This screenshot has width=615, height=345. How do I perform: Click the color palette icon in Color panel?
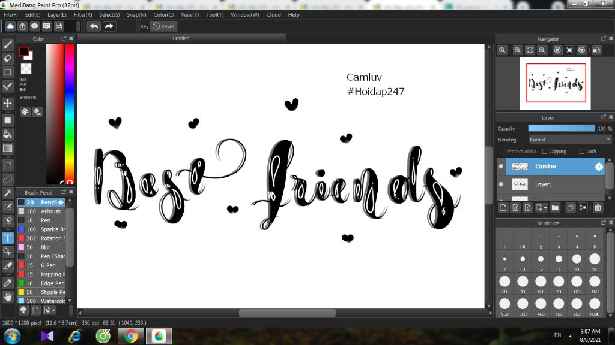point(25,112)
